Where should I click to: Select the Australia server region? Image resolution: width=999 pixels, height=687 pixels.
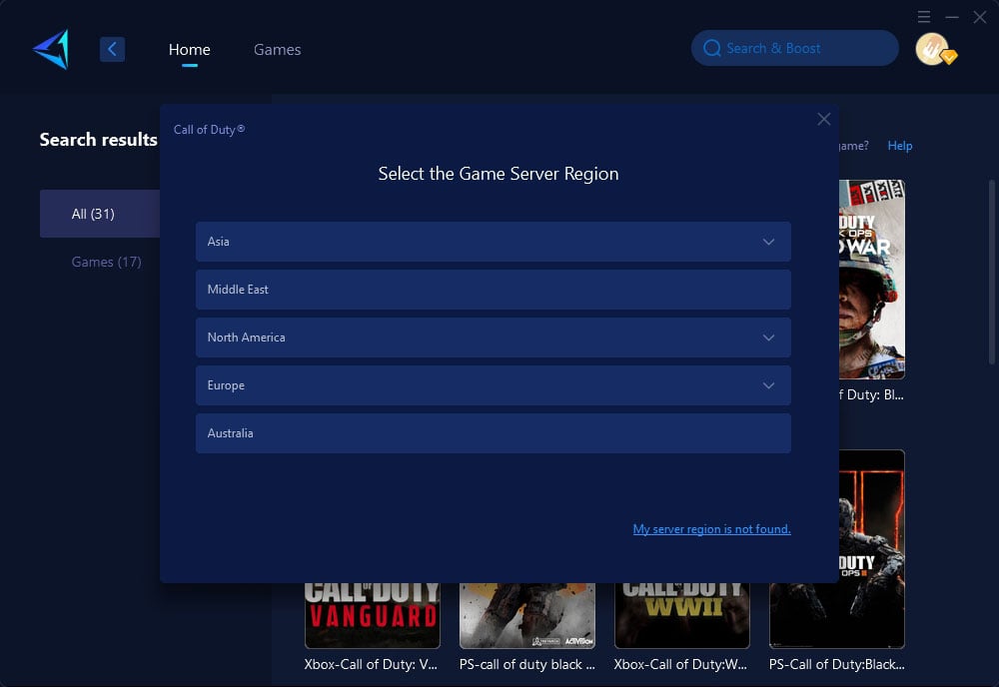coord(494,433)
